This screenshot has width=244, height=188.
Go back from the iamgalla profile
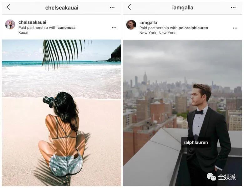pos(129,7)
